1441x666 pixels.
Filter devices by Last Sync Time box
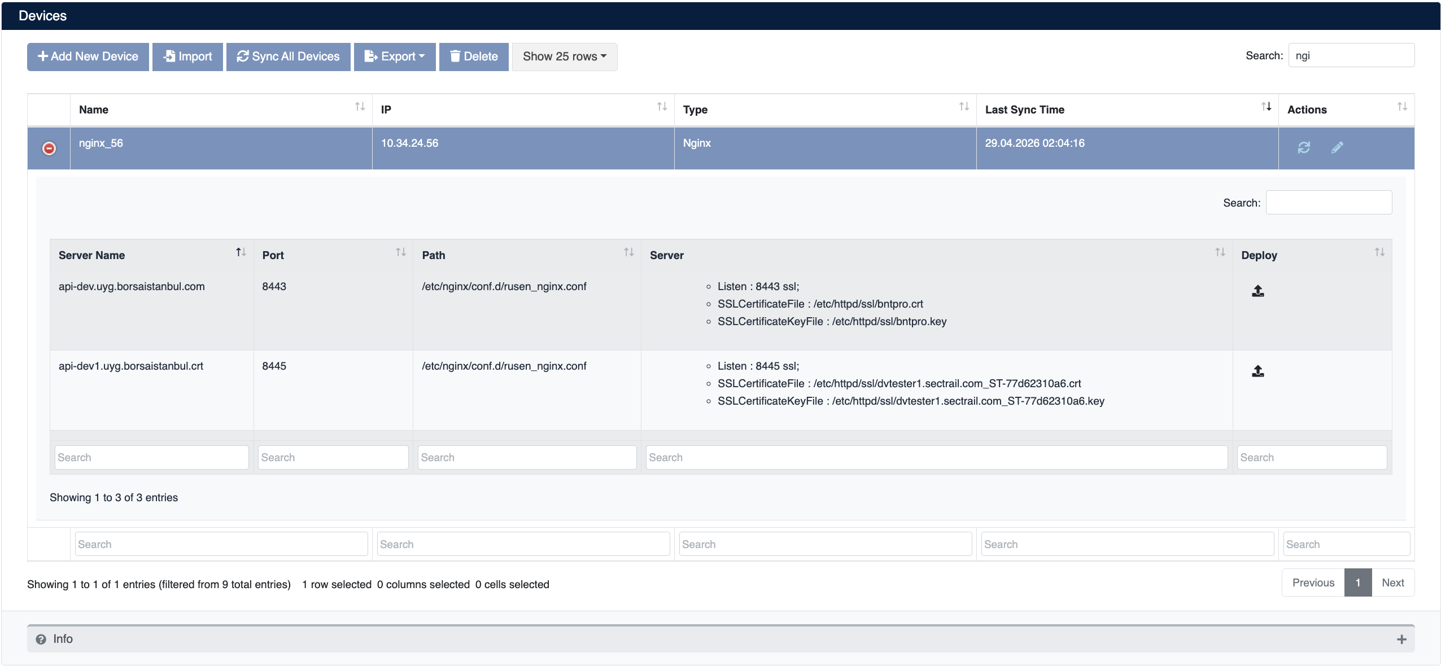click(1128, 545)
